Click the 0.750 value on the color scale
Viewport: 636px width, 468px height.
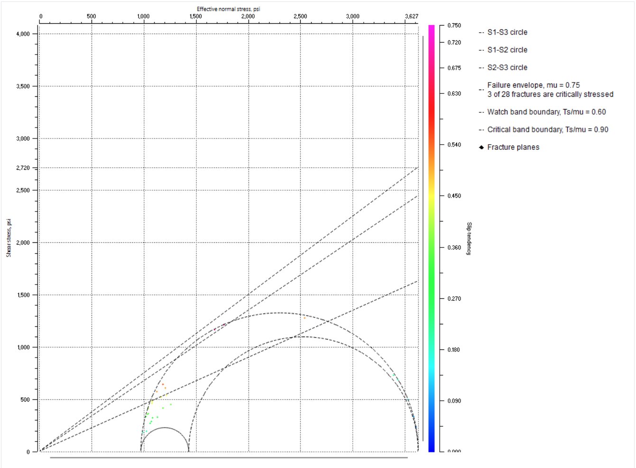tap(454, 26)
